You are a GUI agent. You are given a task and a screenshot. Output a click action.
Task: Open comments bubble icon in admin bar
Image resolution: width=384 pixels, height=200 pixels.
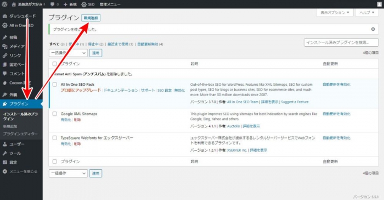(53, 4)
